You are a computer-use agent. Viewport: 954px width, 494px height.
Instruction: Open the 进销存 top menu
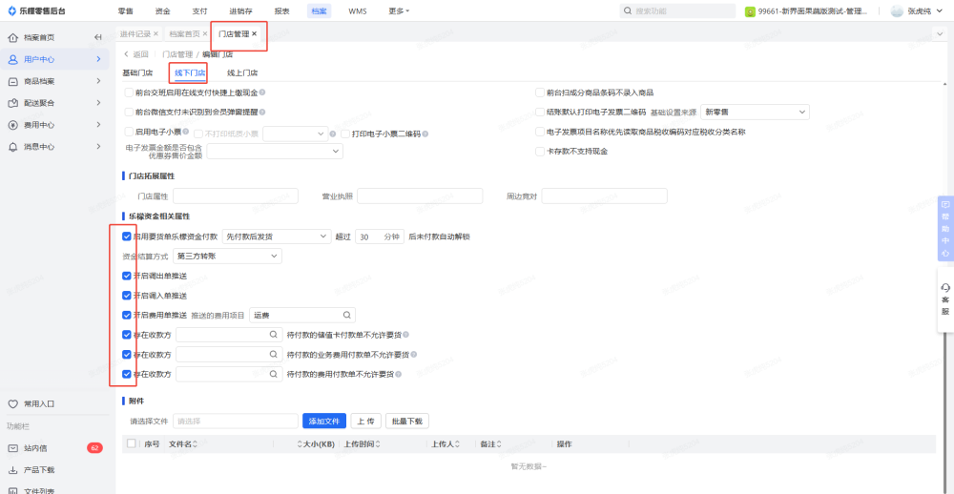coord(241,10)
